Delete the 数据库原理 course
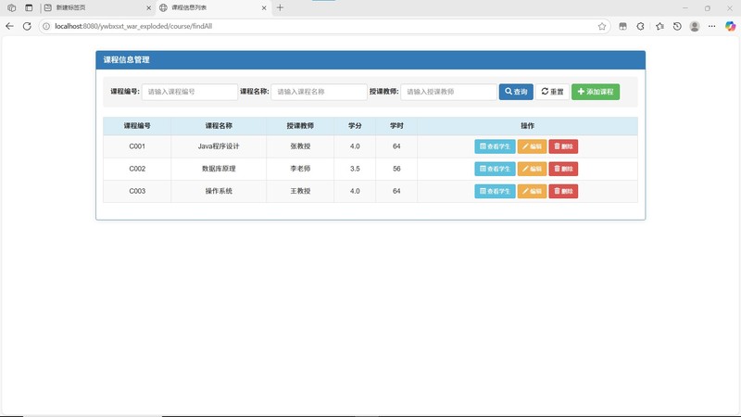Viewport: 741px width, 417px height. pyautogui.click(x=563, y=169)
